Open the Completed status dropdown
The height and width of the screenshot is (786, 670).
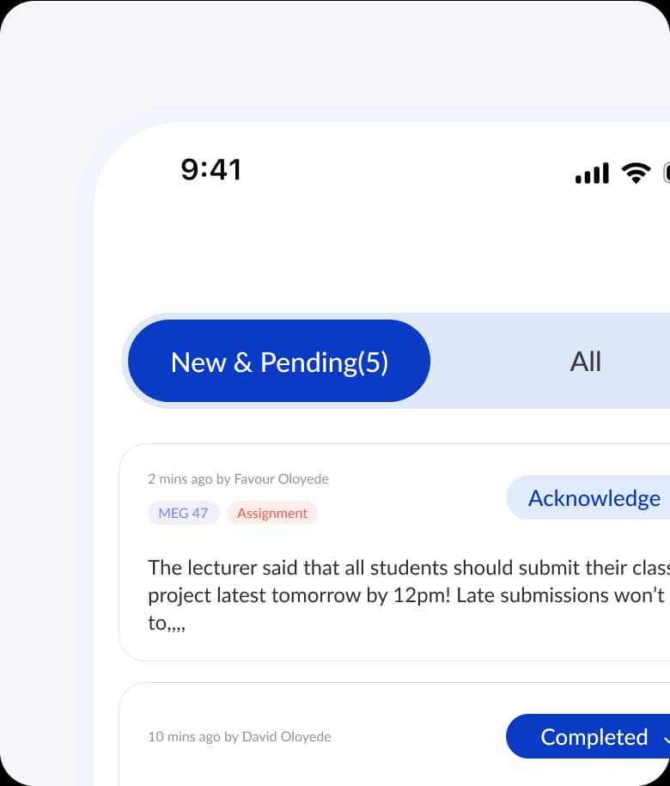593,737
